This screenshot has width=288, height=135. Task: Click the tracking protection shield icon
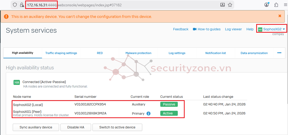click(x=15, y=5)
